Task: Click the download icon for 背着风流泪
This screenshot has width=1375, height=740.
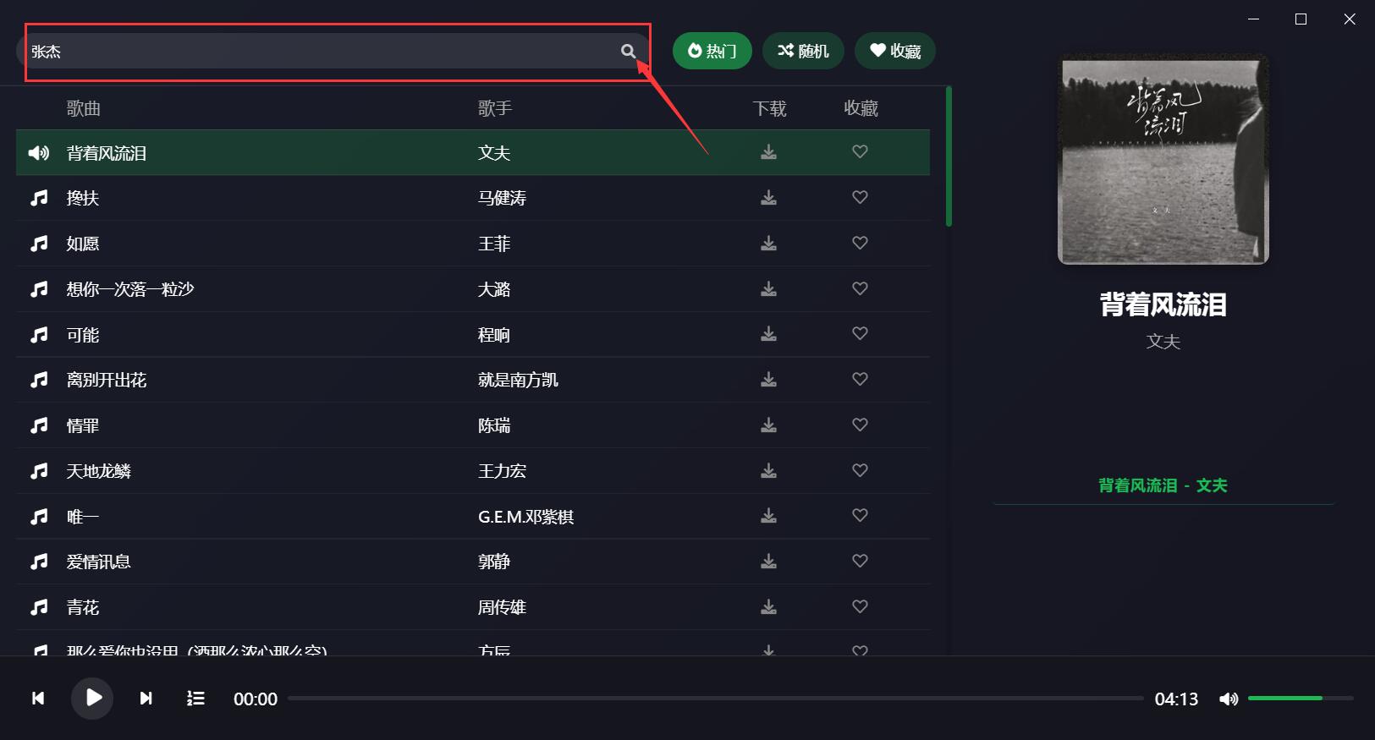Action: (769, 152)
